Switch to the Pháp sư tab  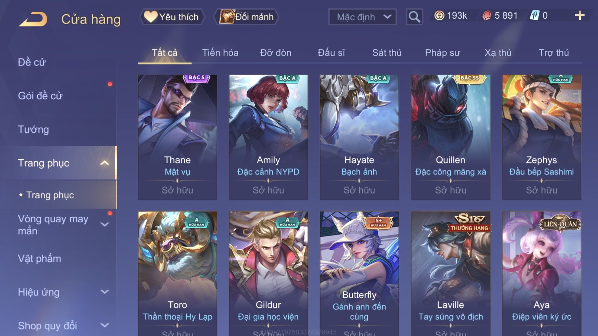pos(443,52)
